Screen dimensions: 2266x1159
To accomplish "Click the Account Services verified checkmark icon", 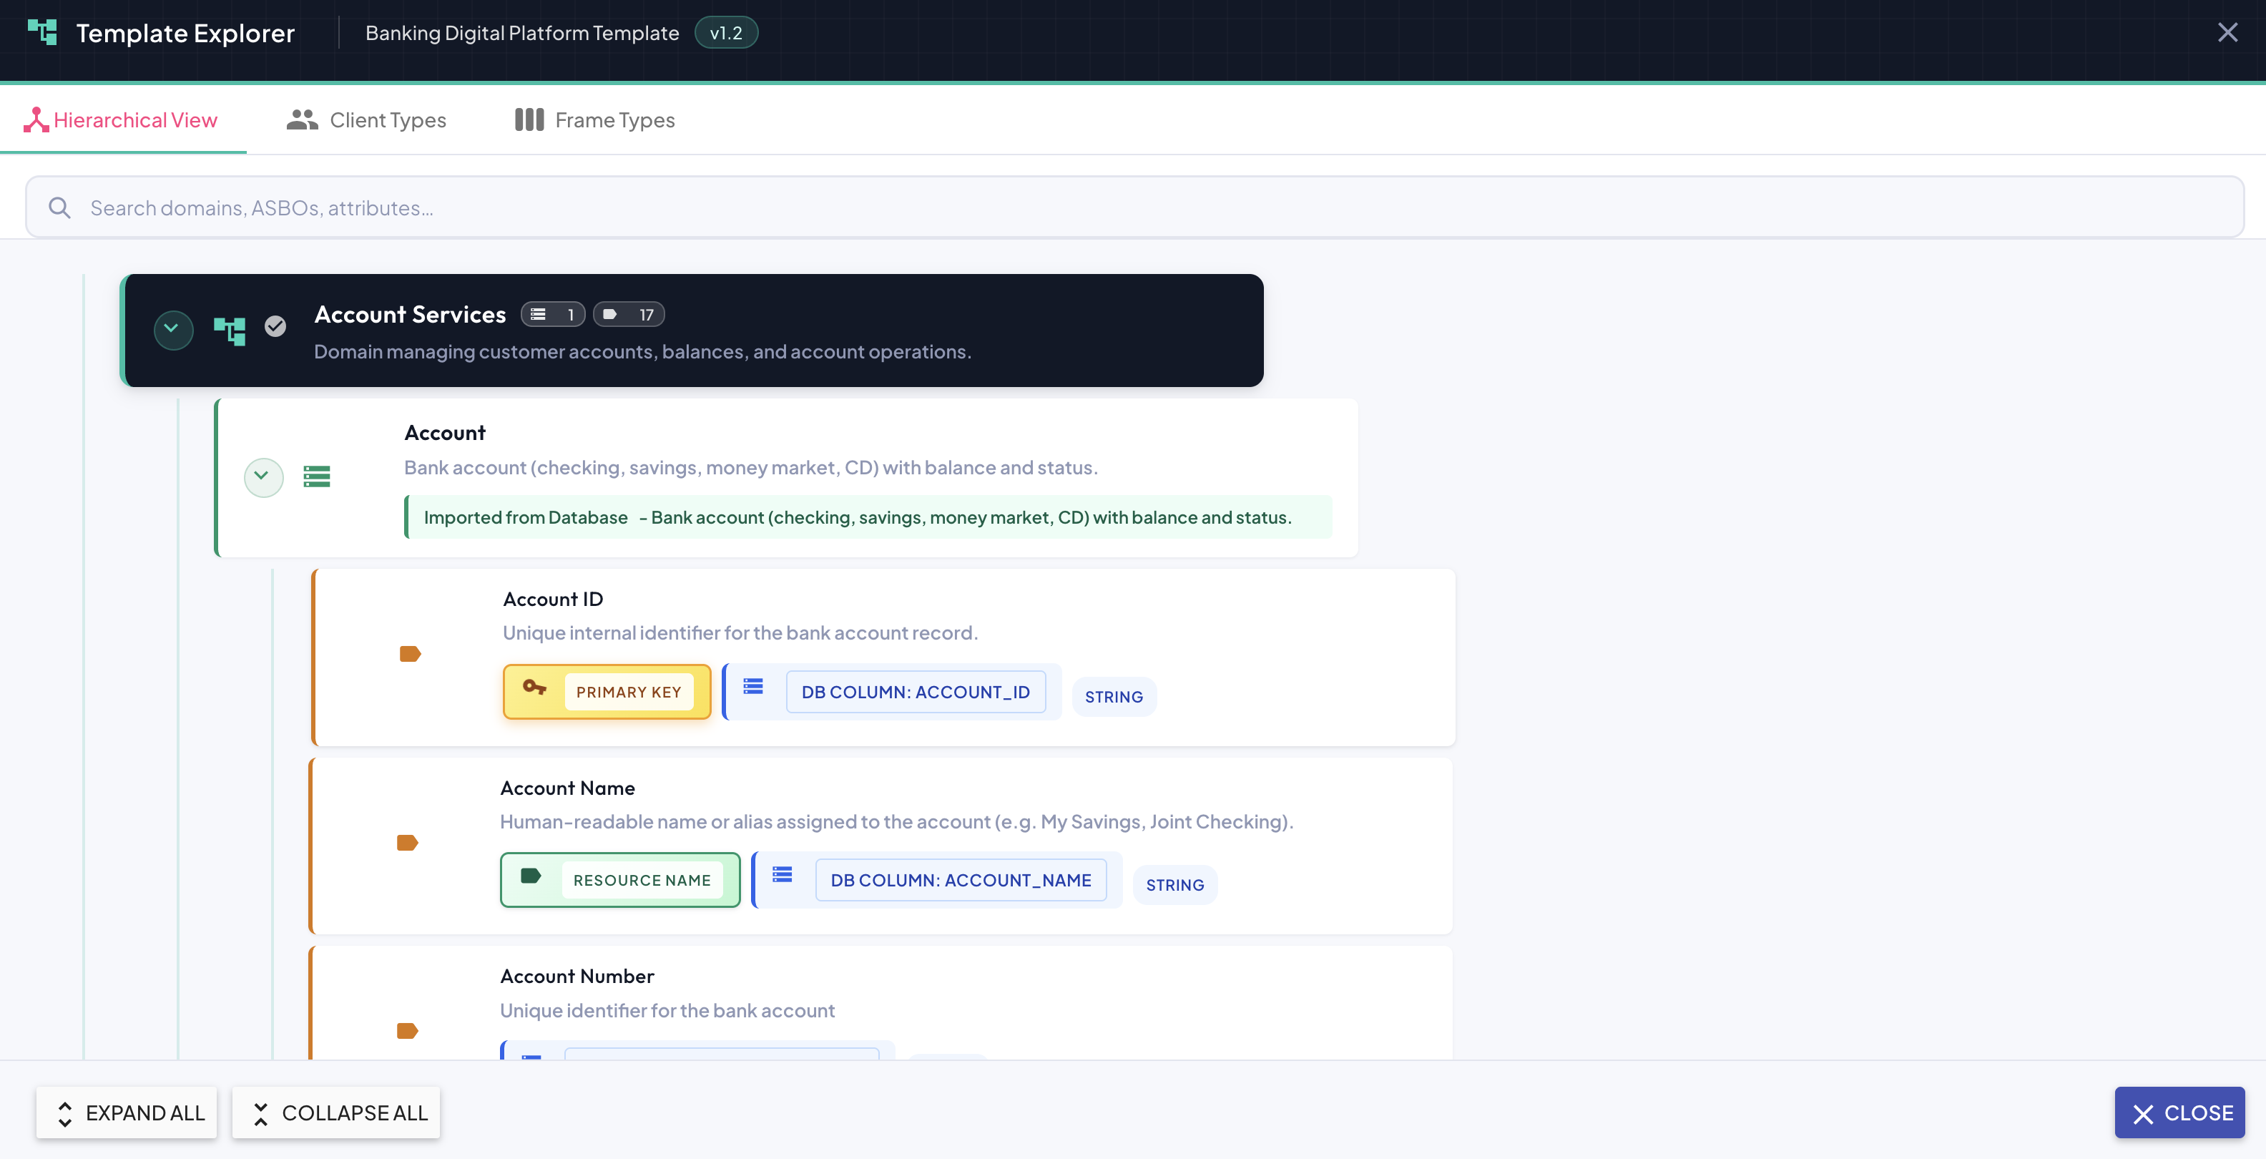I will point(275,326).
